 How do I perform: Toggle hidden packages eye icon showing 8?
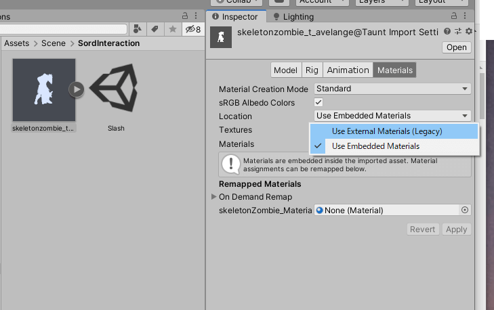[x=193, y=29]
